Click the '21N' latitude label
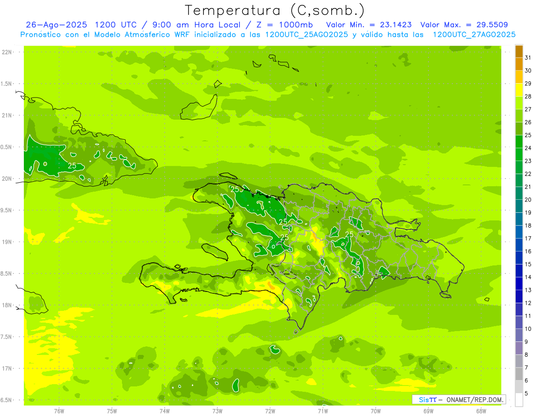This screenshot has height=417, width=540. (7, 116)
